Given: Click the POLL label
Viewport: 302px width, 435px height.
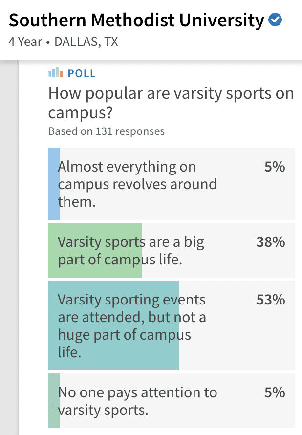Looking at the screenshot, I should click(82, 73).
